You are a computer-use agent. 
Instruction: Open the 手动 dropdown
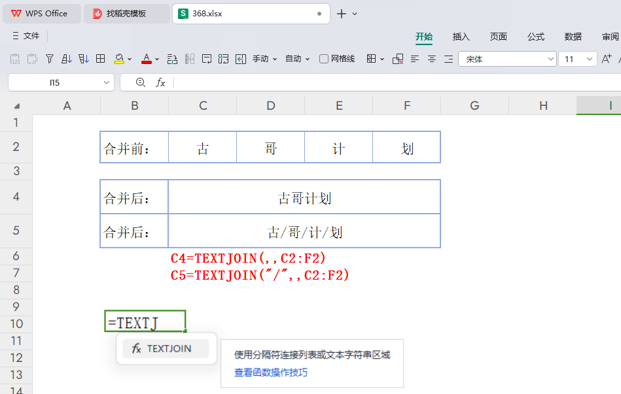click(264, 59)
